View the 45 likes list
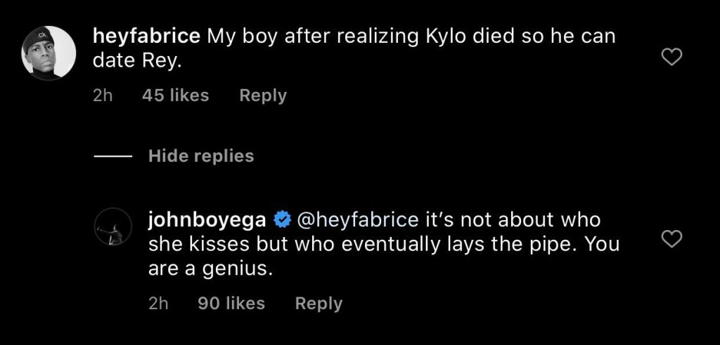 (175, 95)
